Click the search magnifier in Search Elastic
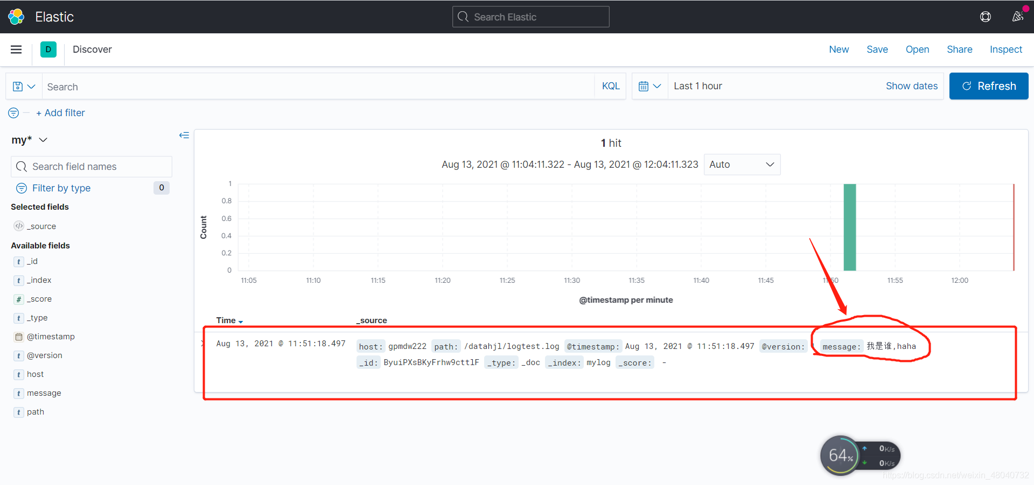 tap(463, 17)
